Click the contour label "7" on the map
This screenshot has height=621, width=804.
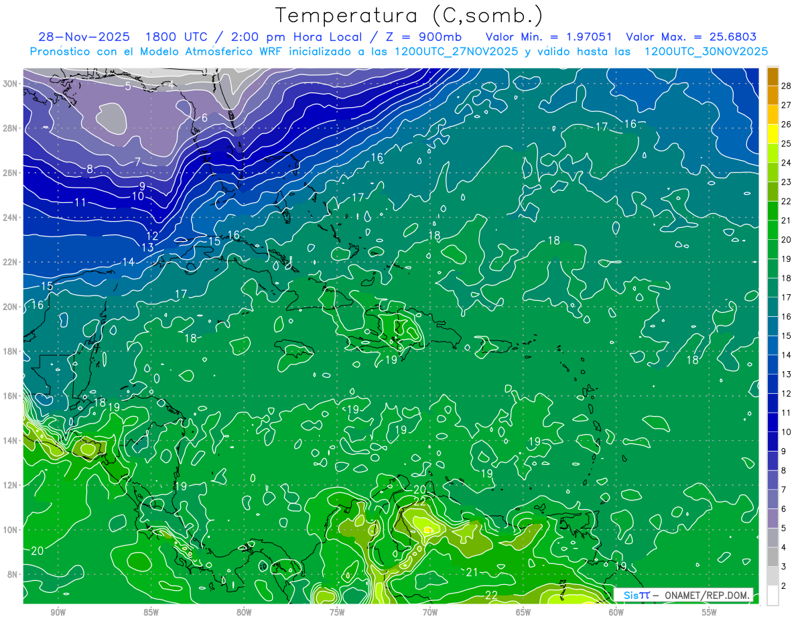[x=137, y=161]
